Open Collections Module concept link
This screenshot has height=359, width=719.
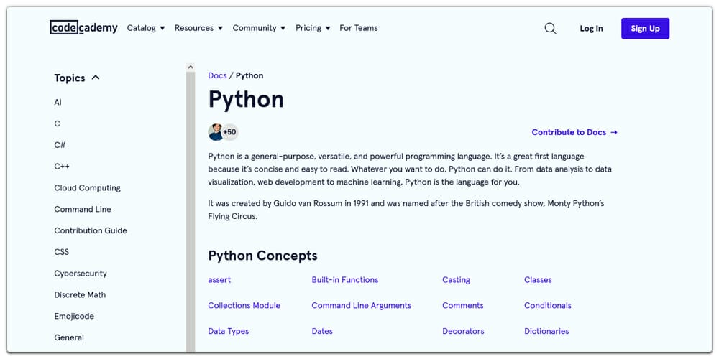[x=244, y=305]
